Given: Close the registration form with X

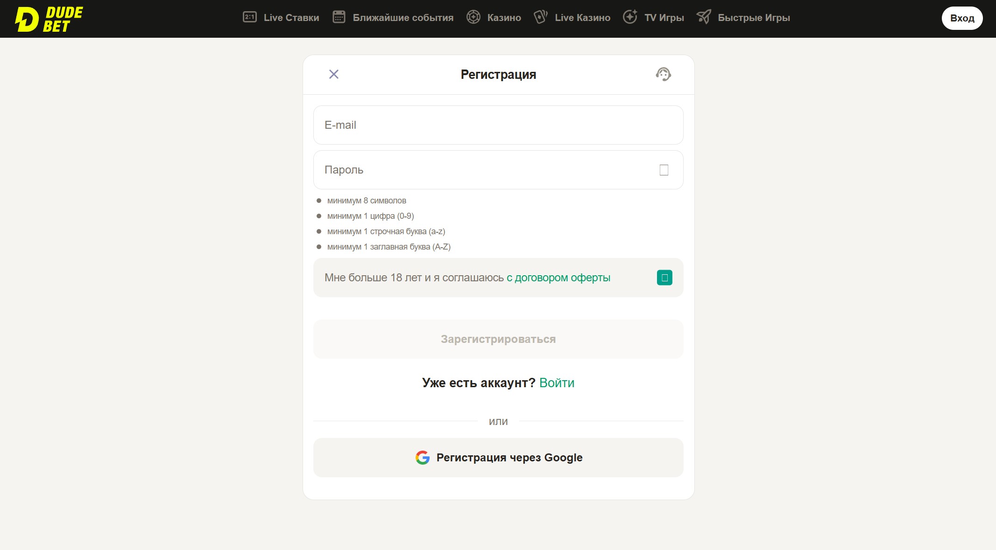Looking at the screenshot, I should 333,74.
